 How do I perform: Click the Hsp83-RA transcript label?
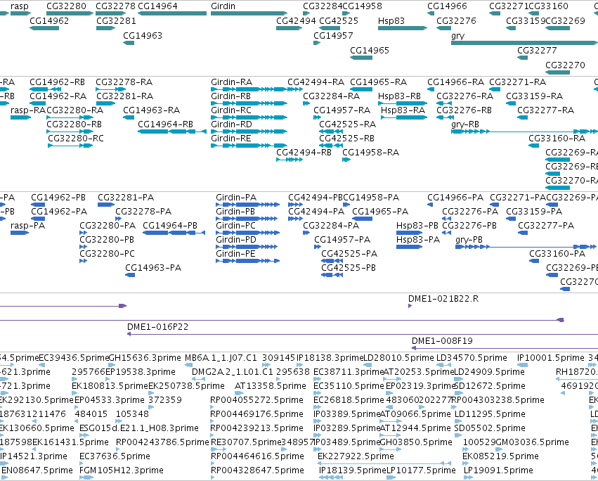coord(403,110)
